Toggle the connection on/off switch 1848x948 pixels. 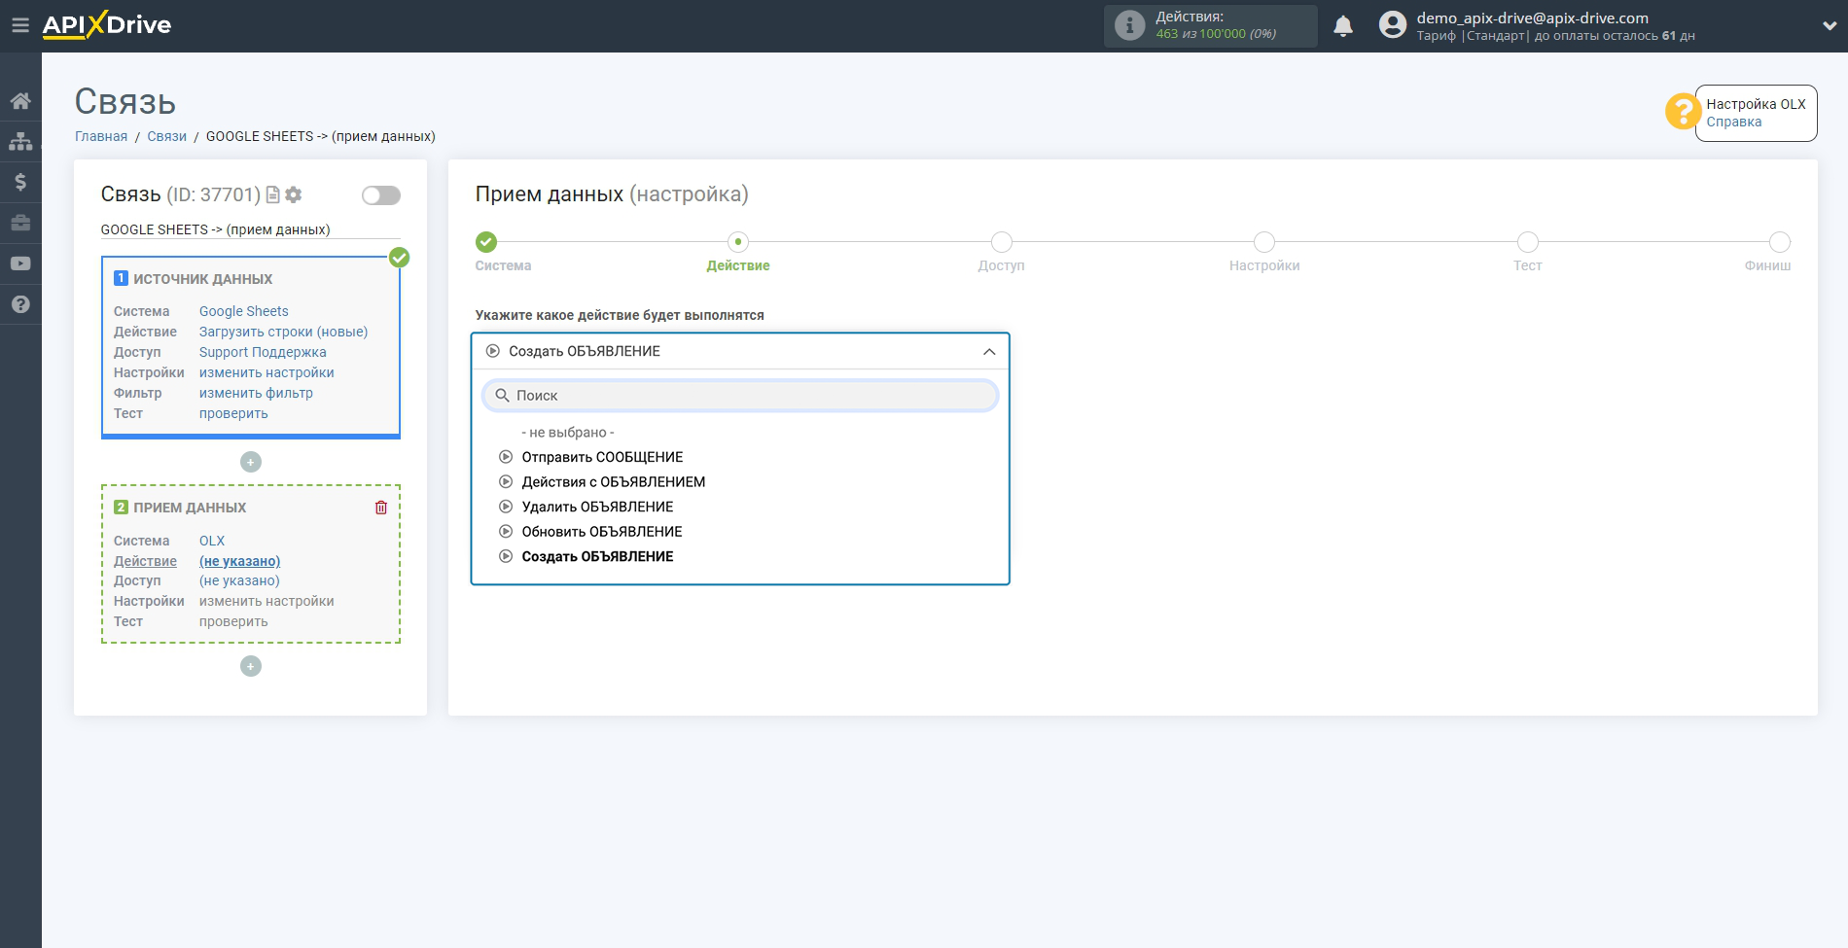(x=381, y=195)
